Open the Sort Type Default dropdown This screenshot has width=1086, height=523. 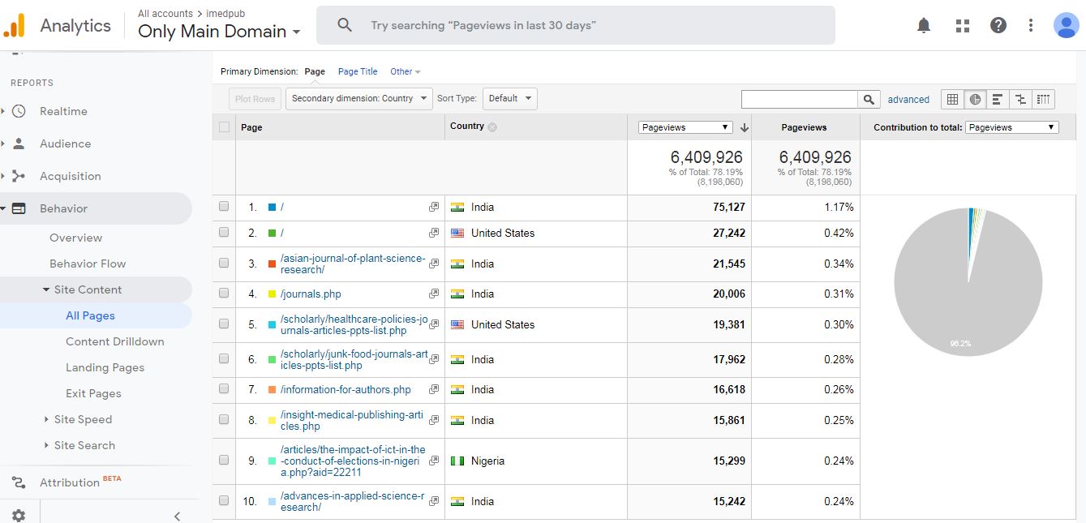pos(509,99)
